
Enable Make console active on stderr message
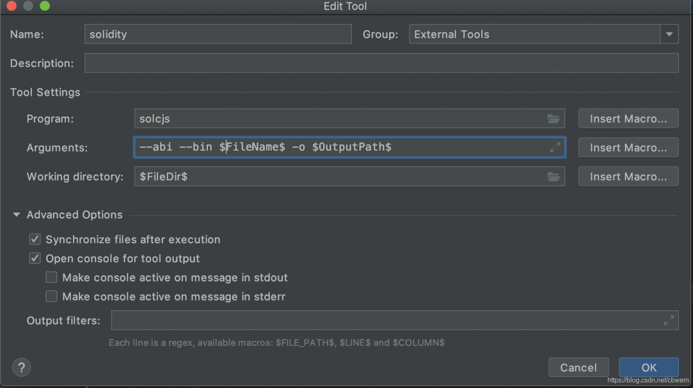pos(51,296)
